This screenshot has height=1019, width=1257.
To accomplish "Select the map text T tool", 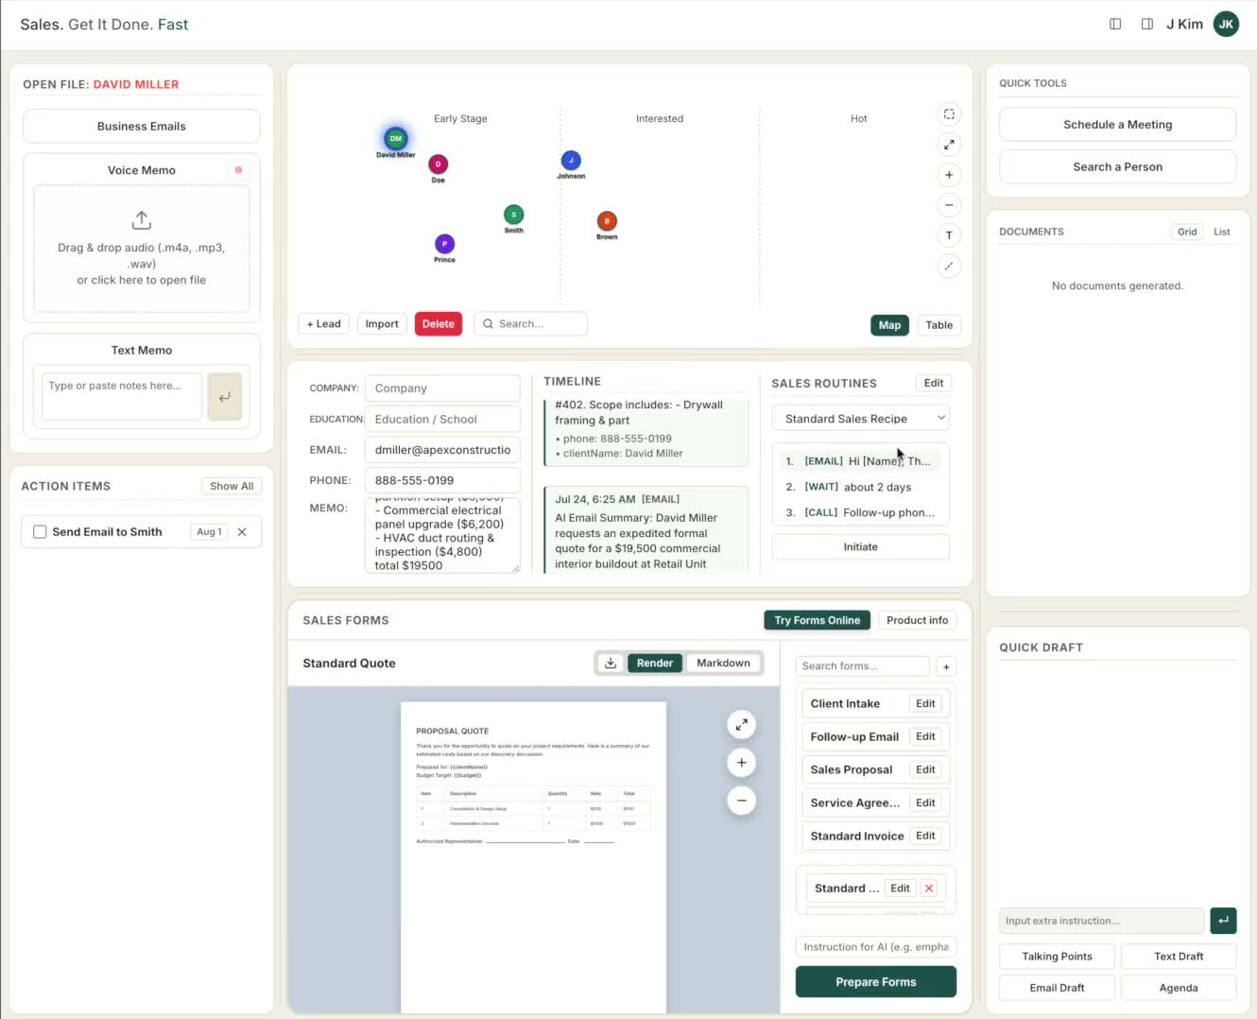I will click(x=949, y=235).
